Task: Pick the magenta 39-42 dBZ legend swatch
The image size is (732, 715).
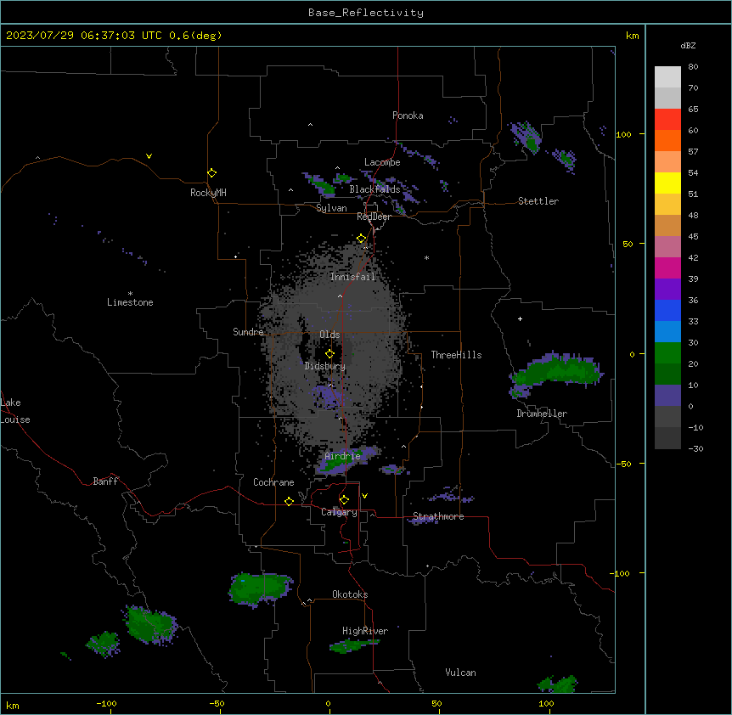Action: click(x=667, y=267)
